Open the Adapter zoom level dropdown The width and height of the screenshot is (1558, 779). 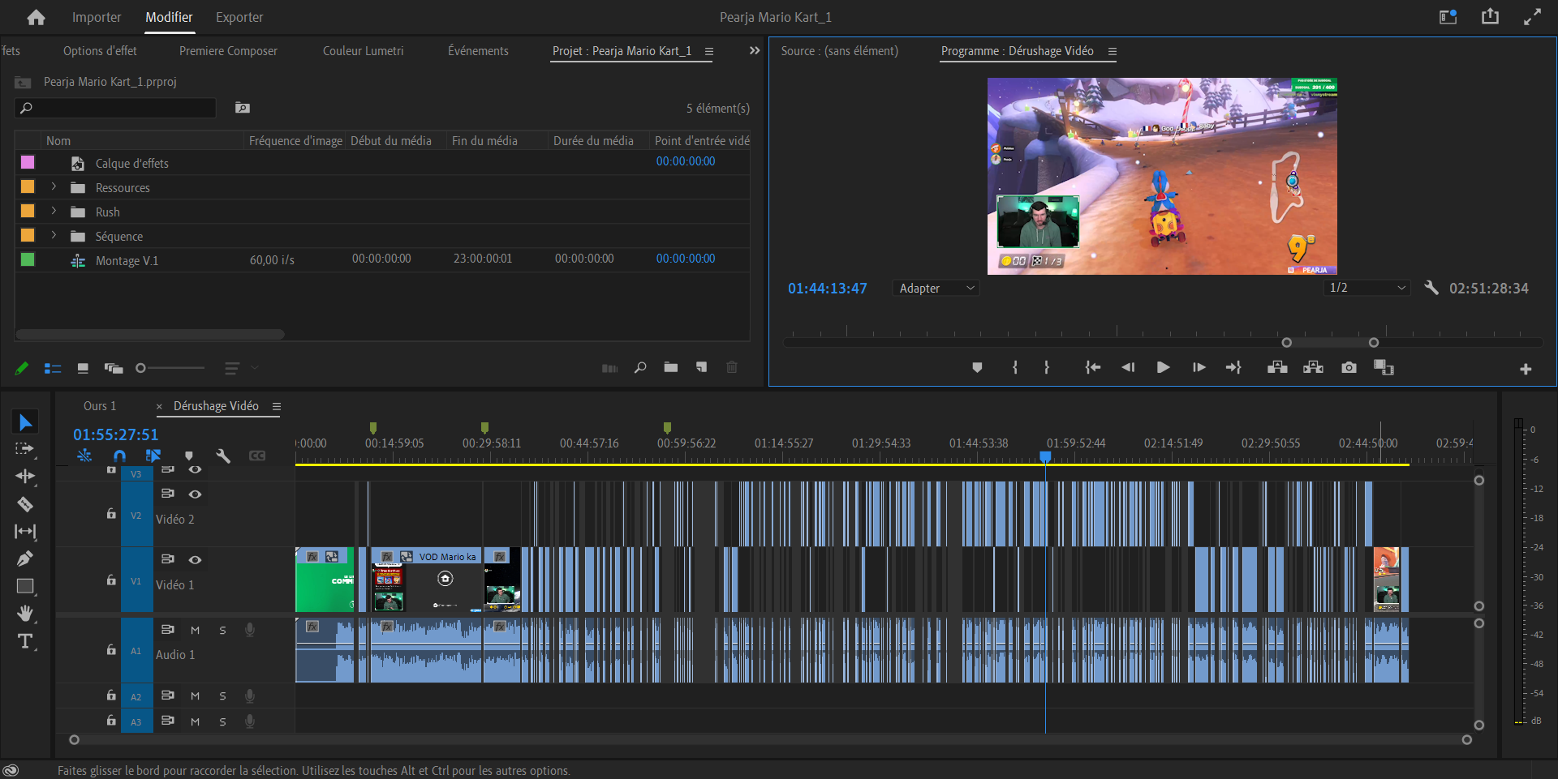coord(936,289)
